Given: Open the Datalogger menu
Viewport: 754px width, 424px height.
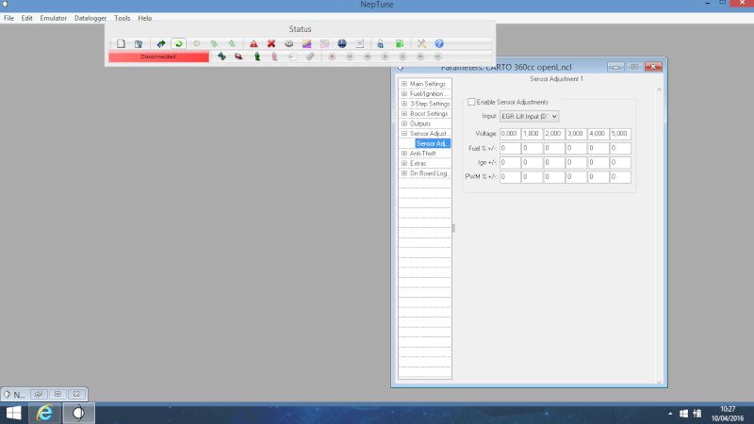Looking at the screenshot, I should (x=90, y=18).
